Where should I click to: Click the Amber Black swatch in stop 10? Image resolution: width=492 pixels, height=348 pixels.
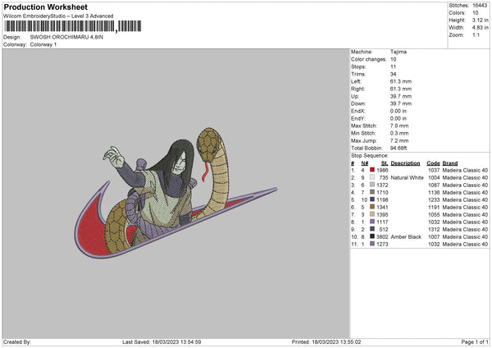372,236
